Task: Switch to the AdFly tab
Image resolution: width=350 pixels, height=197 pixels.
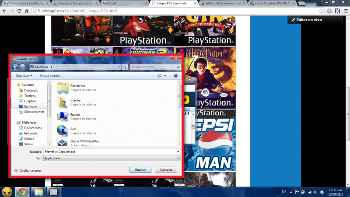Action: click(222, 4)
